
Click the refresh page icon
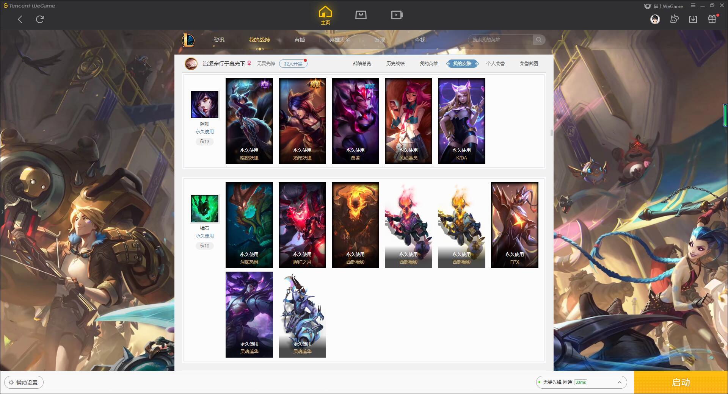tap(40, 19)
